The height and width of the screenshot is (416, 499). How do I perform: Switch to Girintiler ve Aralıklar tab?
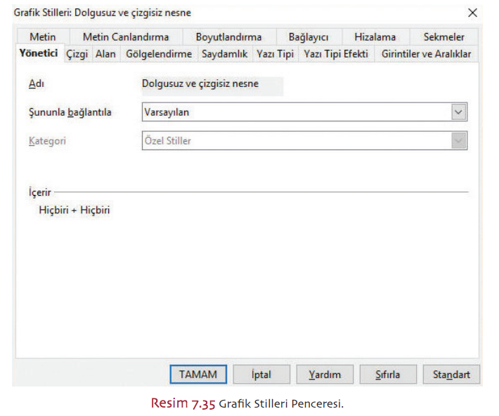(426, 54)
